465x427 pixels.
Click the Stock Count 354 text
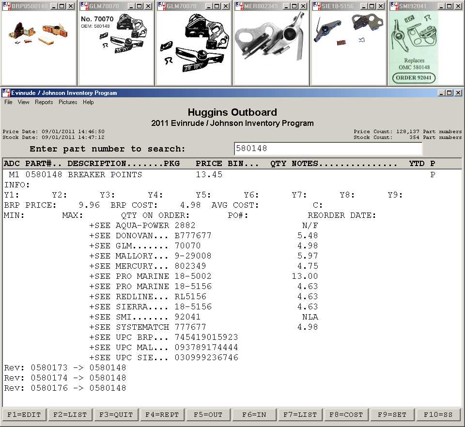coord(407,137)
